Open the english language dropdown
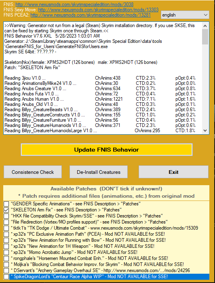 coord(185,15)
